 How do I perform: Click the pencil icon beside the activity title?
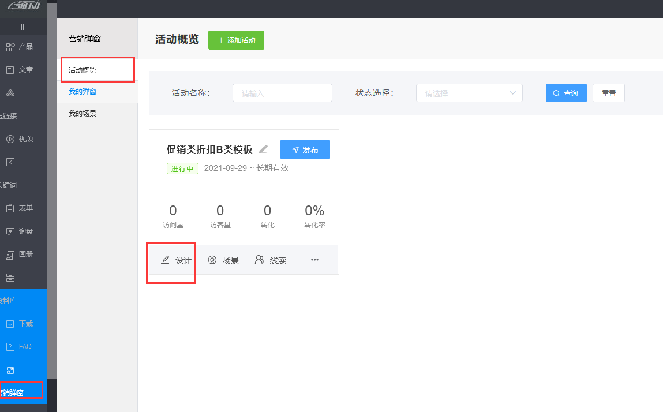(264, 149)
